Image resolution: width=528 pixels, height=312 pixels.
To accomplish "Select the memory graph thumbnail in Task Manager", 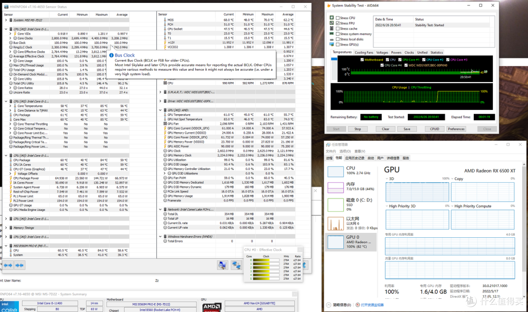I will [x=335, y=187].
